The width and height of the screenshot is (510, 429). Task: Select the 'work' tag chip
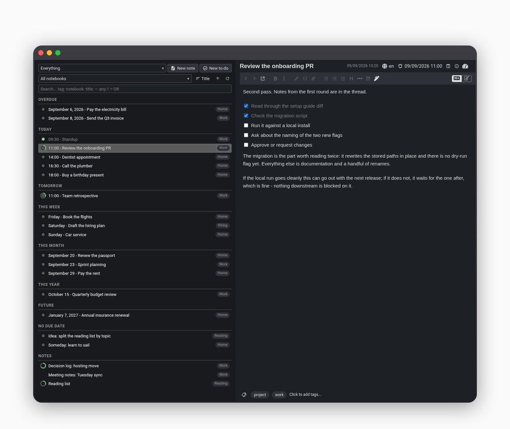point(279,395)
